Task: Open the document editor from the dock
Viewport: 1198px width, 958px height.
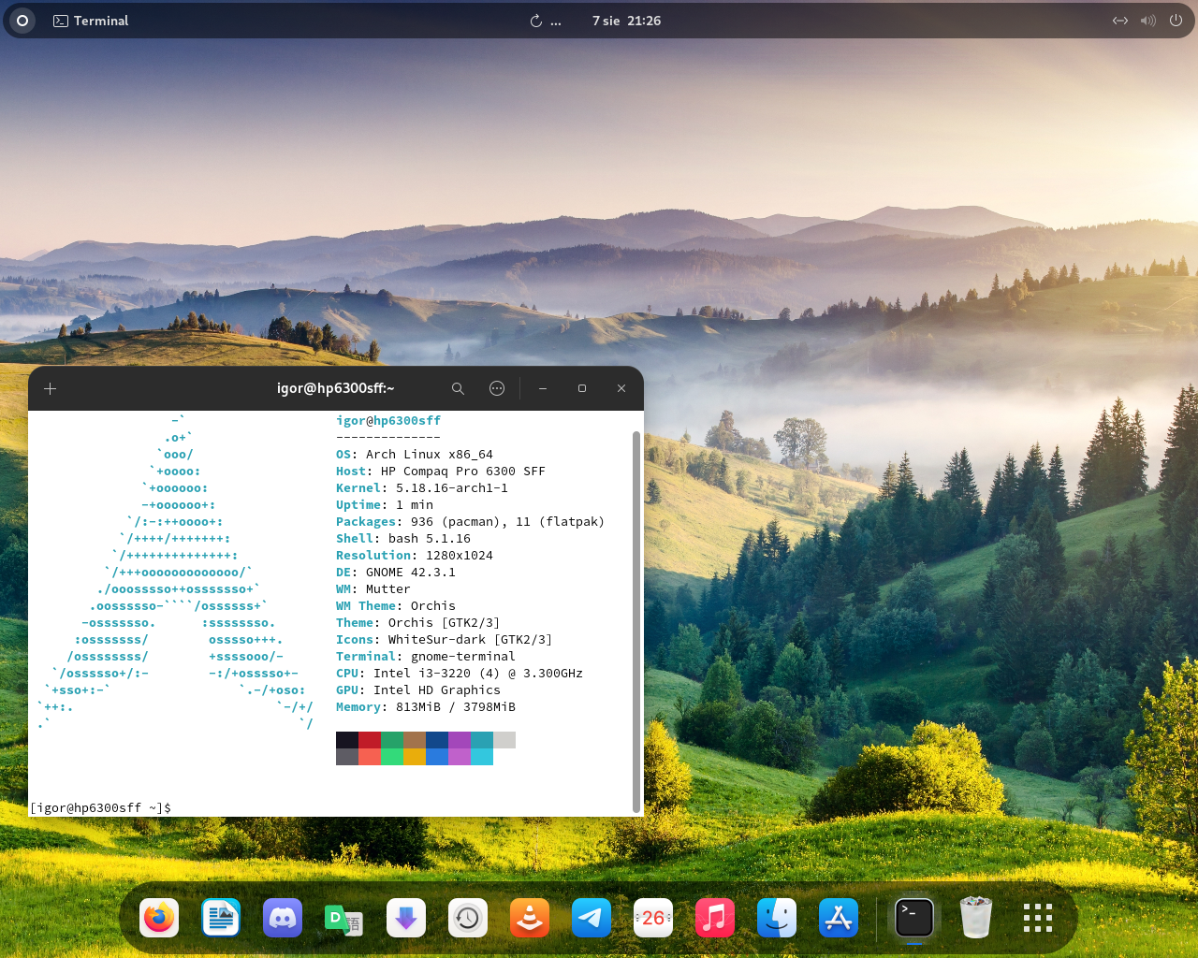Action: click(x=221, y=918)
